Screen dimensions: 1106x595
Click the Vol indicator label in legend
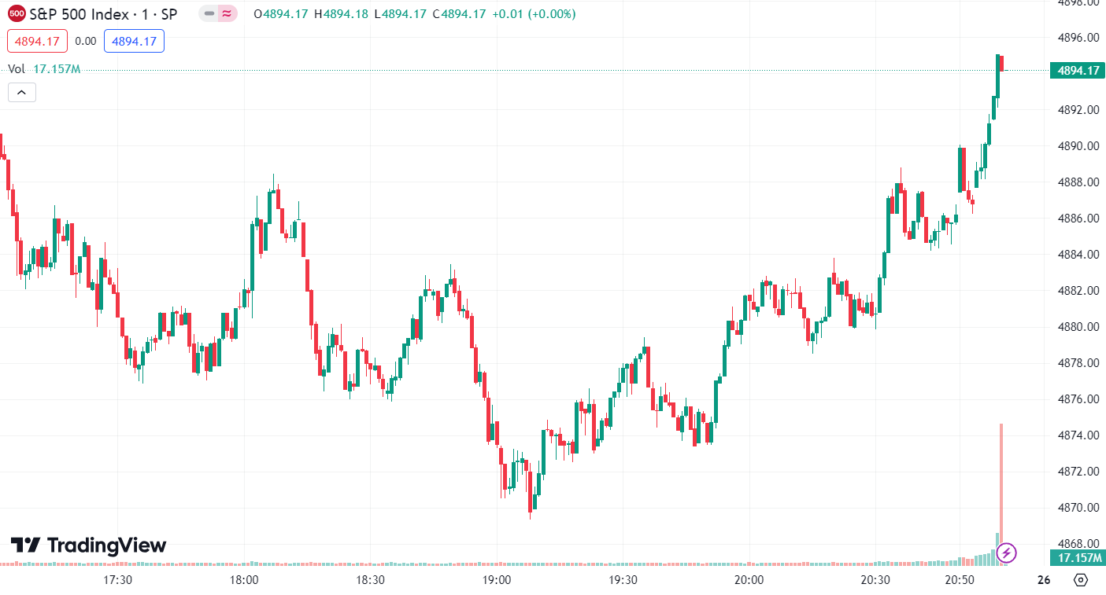pyautogui.click(x=17, y=69)
